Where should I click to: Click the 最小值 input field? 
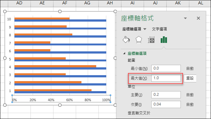pos(166,69)
